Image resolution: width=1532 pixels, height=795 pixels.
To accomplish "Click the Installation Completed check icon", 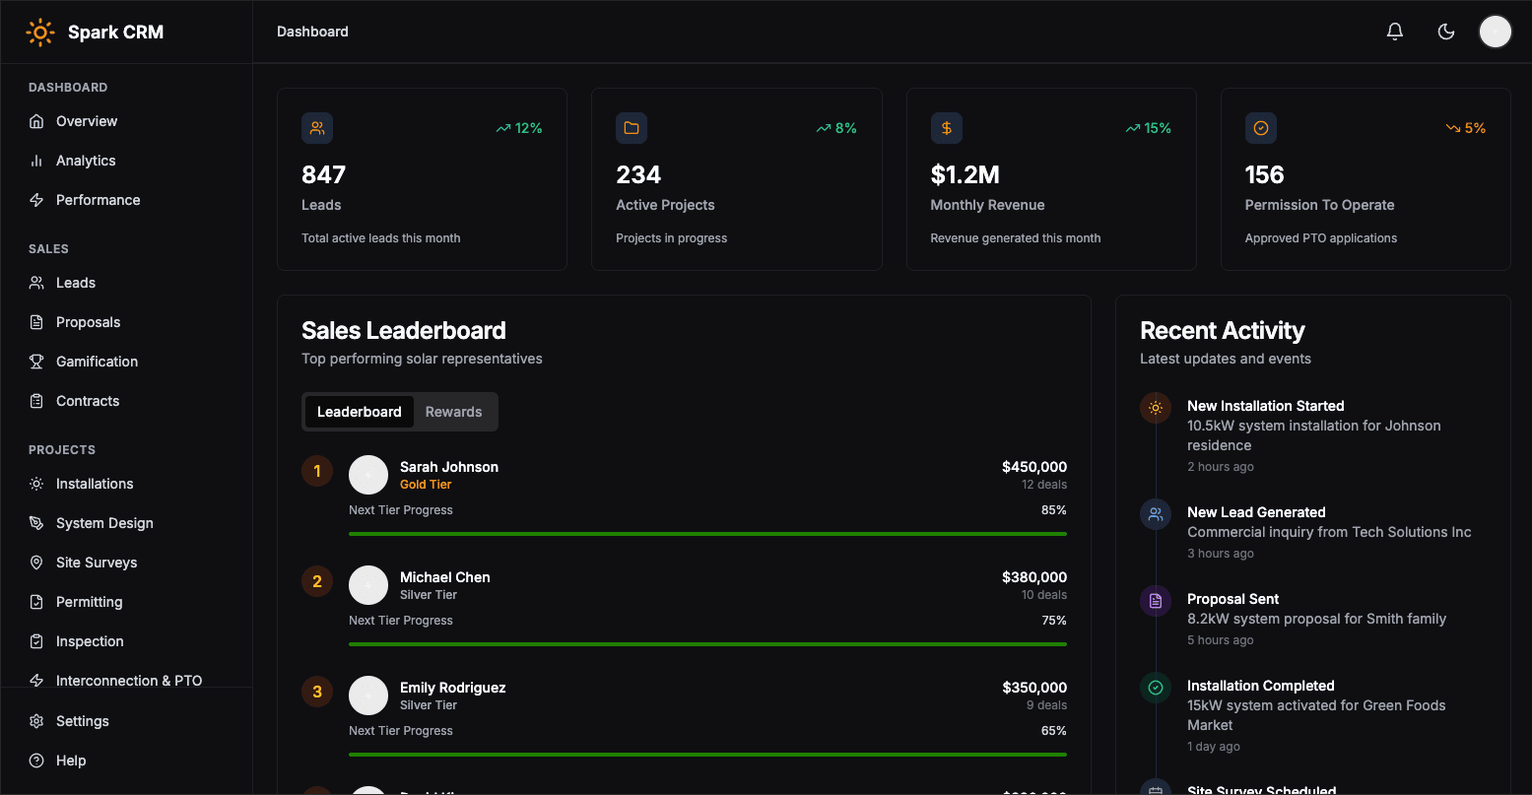I will tap(1156, 688).
